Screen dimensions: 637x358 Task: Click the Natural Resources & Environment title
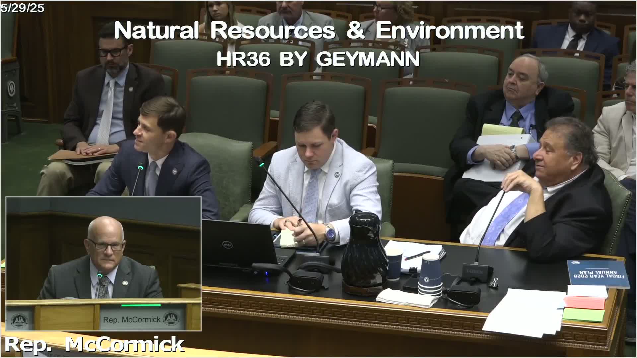pos(318,31)
